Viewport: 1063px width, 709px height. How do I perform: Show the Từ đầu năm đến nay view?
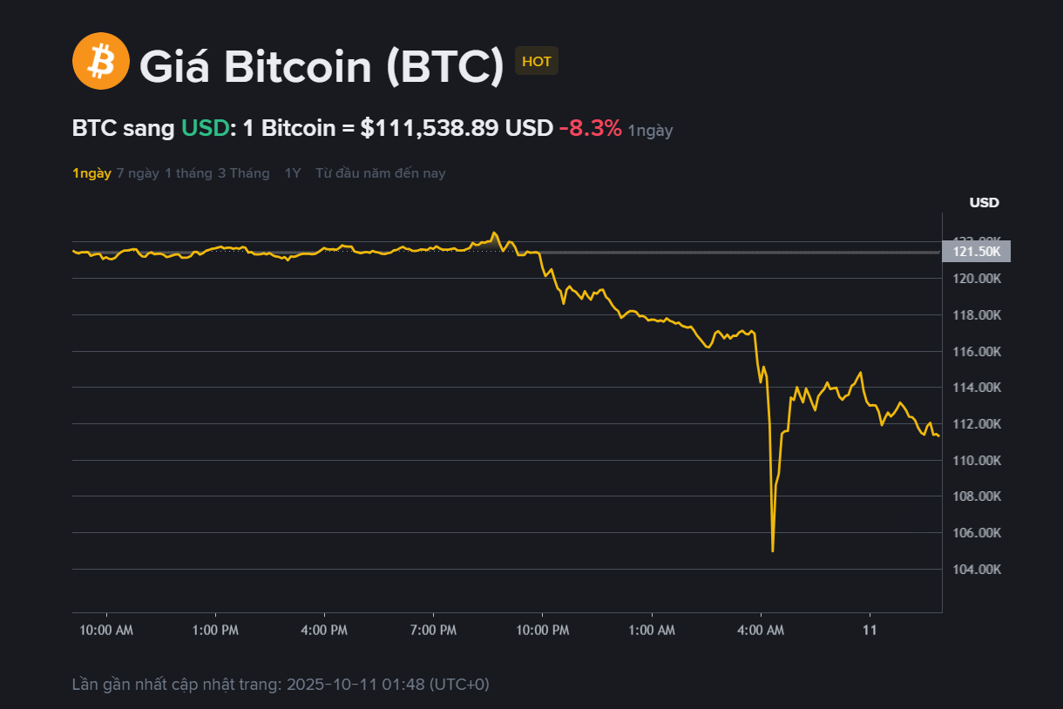tap(381, 172)
